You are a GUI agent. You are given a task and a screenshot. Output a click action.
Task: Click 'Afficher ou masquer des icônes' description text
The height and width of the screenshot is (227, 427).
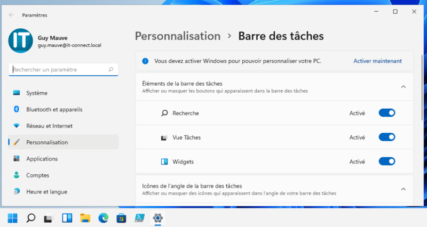click(239, 193)
